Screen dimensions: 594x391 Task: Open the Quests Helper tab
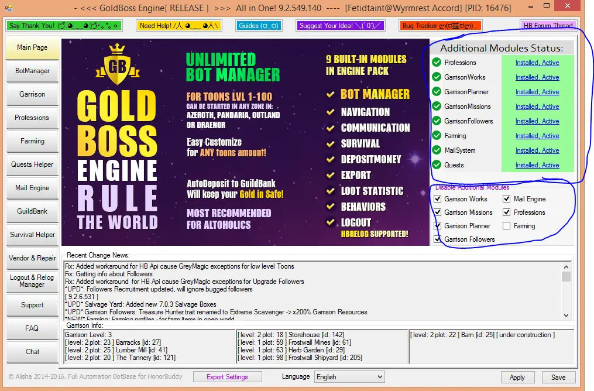tap(32, 164)
